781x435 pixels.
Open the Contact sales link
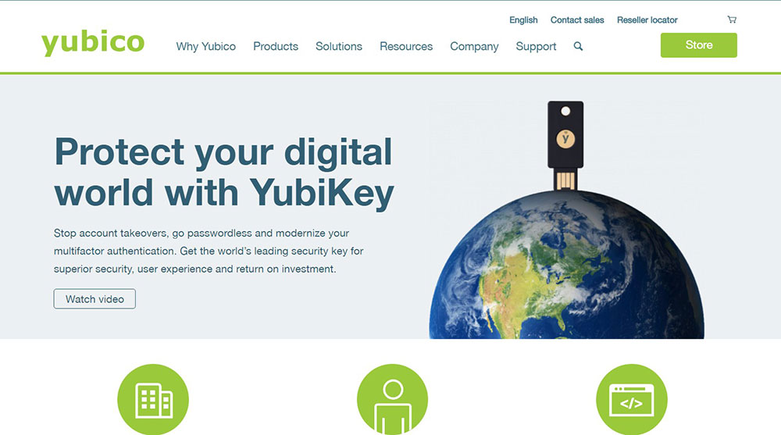[x=577, y=20]
